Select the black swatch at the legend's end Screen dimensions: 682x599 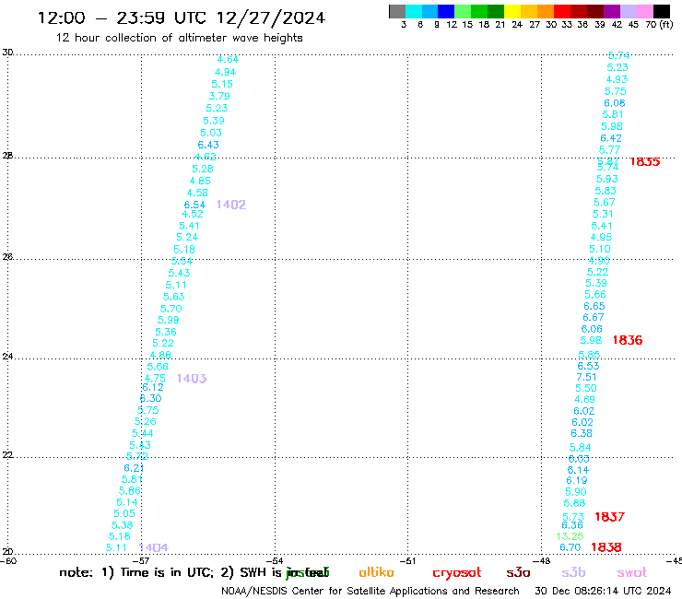662,11
